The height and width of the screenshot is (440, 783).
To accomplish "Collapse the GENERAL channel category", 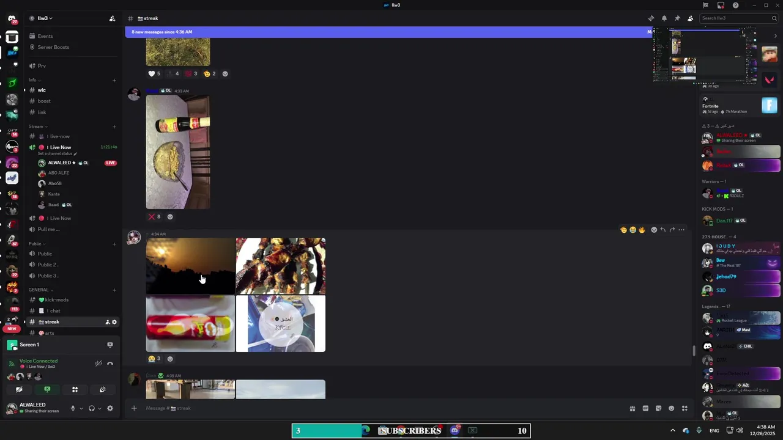I will [40, 290].
